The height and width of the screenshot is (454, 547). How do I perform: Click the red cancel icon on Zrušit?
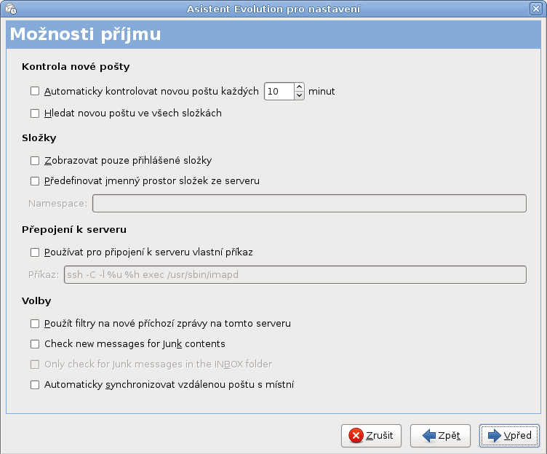coord(356,436)
